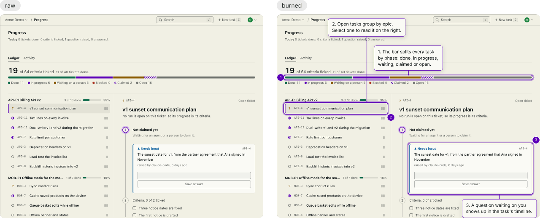Click question icon beside API-4 detail header, raw panel
540x218 pixels.
(123, 101)
